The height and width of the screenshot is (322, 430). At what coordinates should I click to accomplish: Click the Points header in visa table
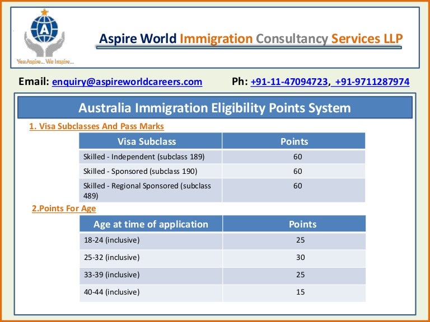pyautogui.click(x=294, y=141)
